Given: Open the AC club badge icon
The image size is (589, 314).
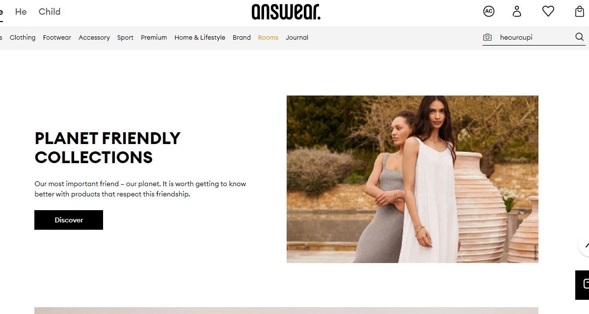Looking at the screenshot, I should [489, 11].
